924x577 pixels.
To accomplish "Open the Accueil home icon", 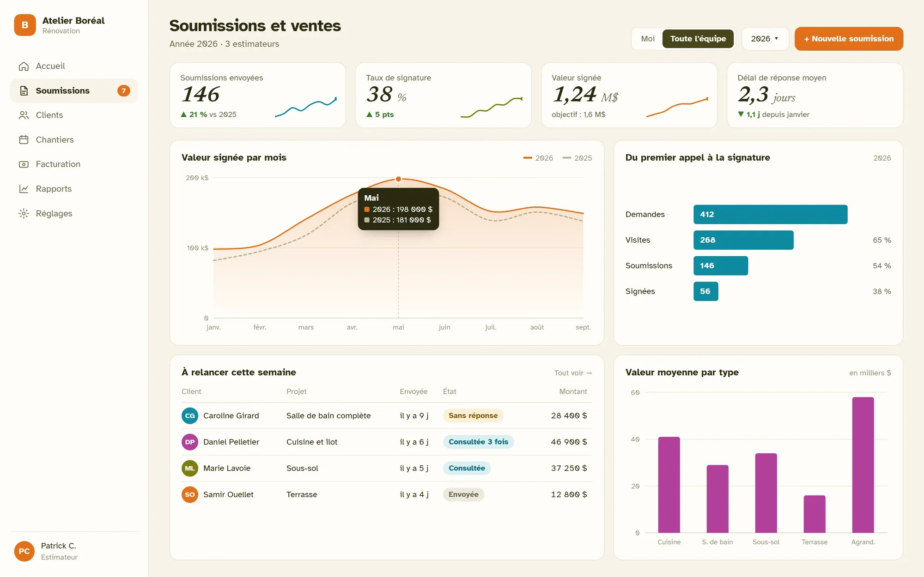I will point(24,66).
